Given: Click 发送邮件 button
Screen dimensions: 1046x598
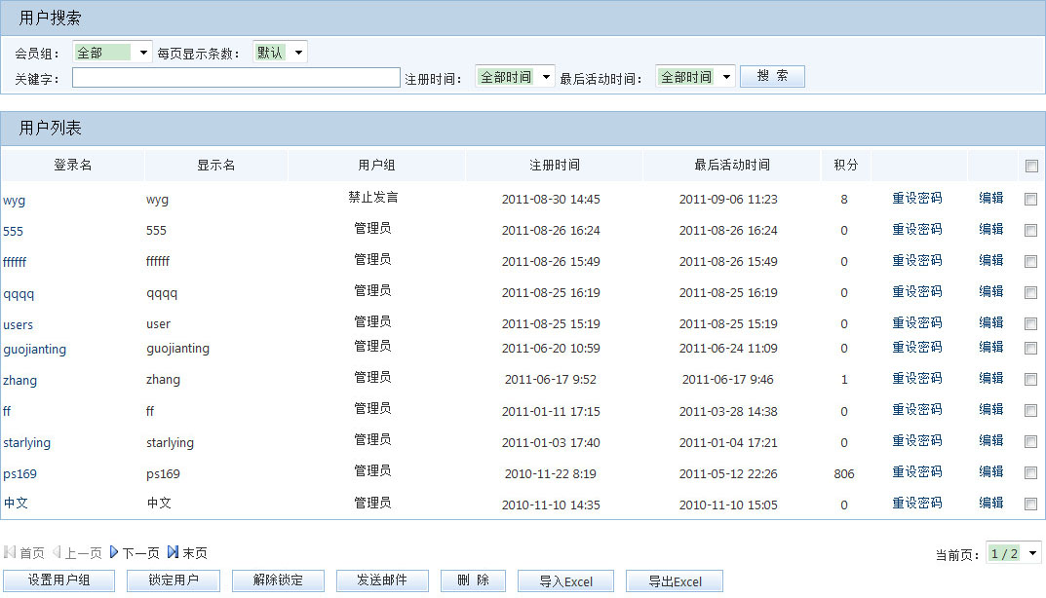Looking at the screenshot, I should click(382, 580).
